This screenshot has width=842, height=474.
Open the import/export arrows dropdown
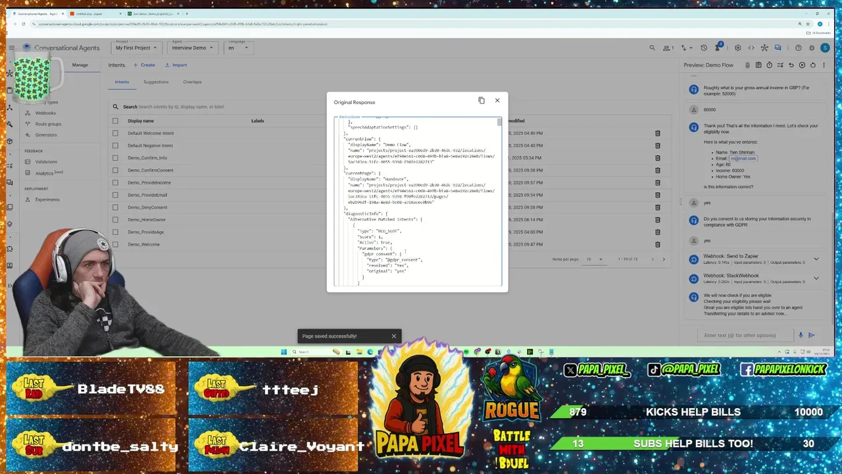(x=685, y=47)
